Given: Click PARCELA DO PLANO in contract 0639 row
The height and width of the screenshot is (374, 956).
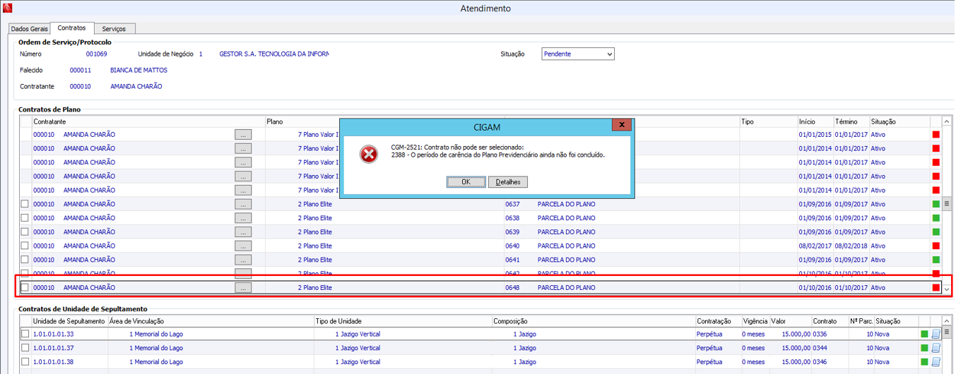Looking at the screenshot, I should 566,232.
